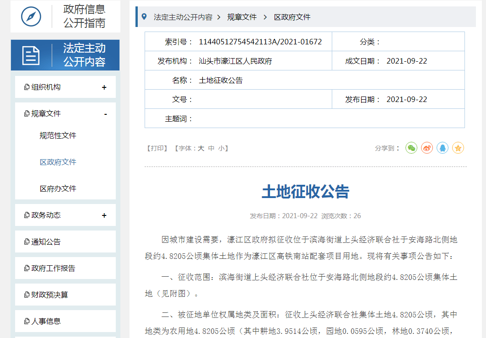Open 规范性文件 submenu item
This screenshot has height=338, width=486.
(58, 135)
